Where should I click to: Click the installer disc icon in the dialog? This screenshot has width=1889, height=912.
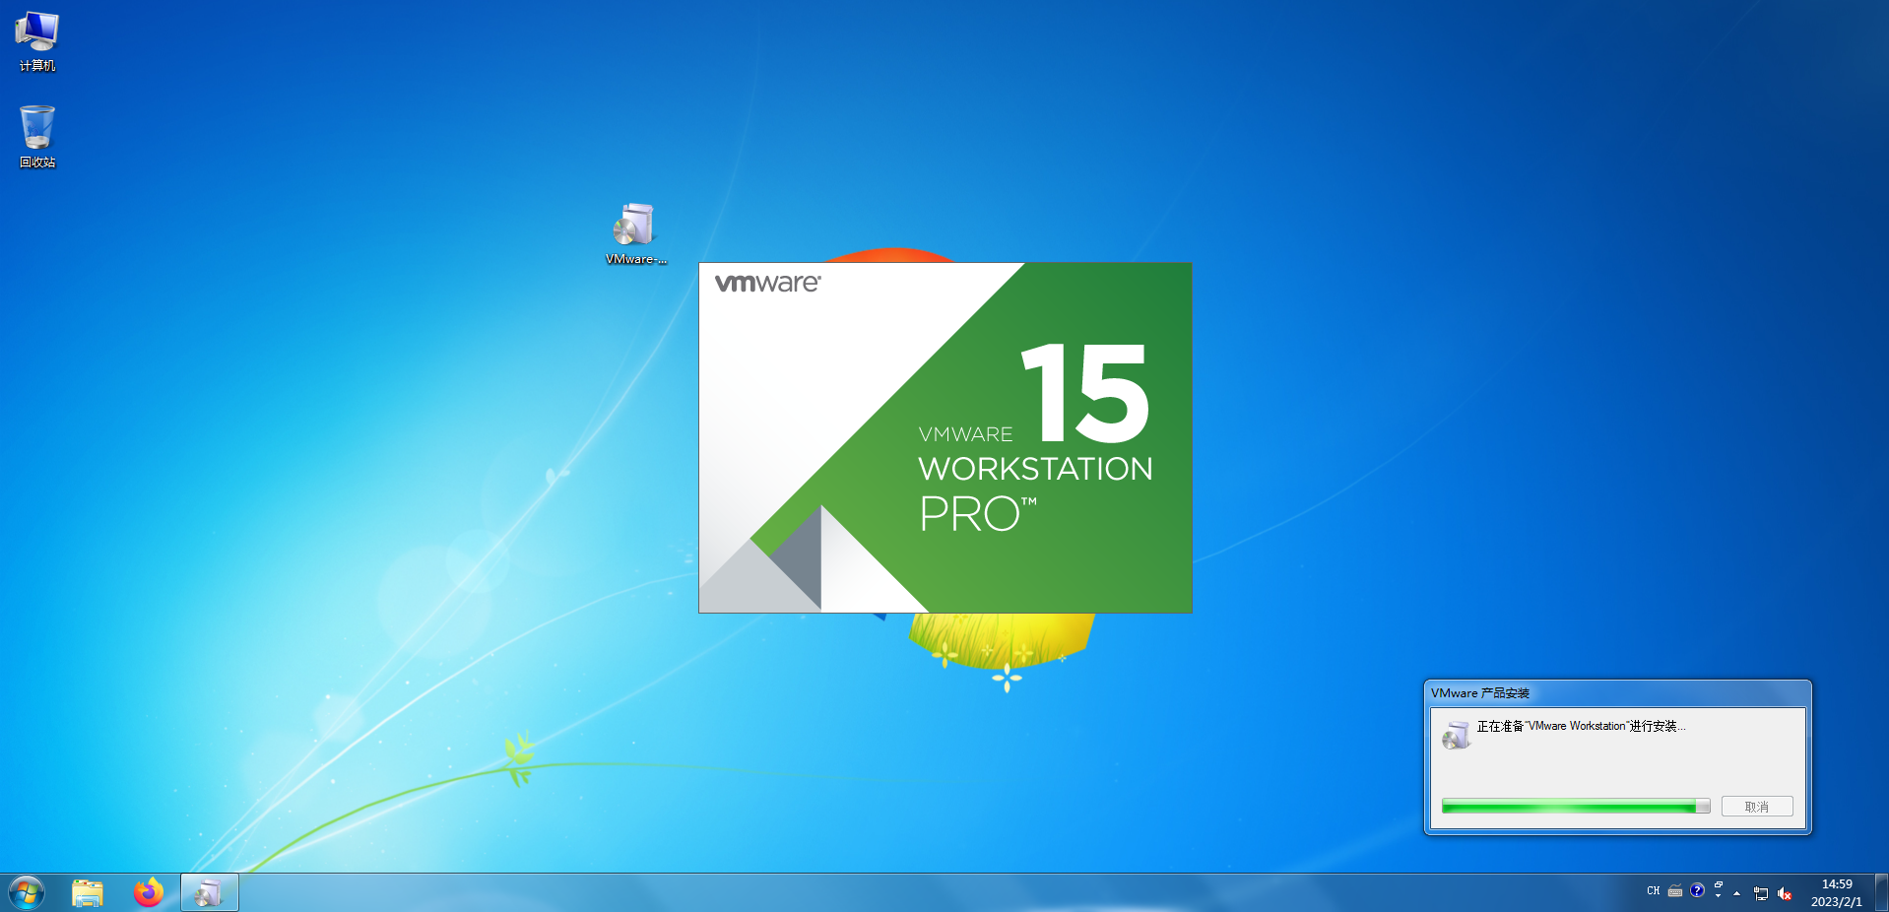1456,735
